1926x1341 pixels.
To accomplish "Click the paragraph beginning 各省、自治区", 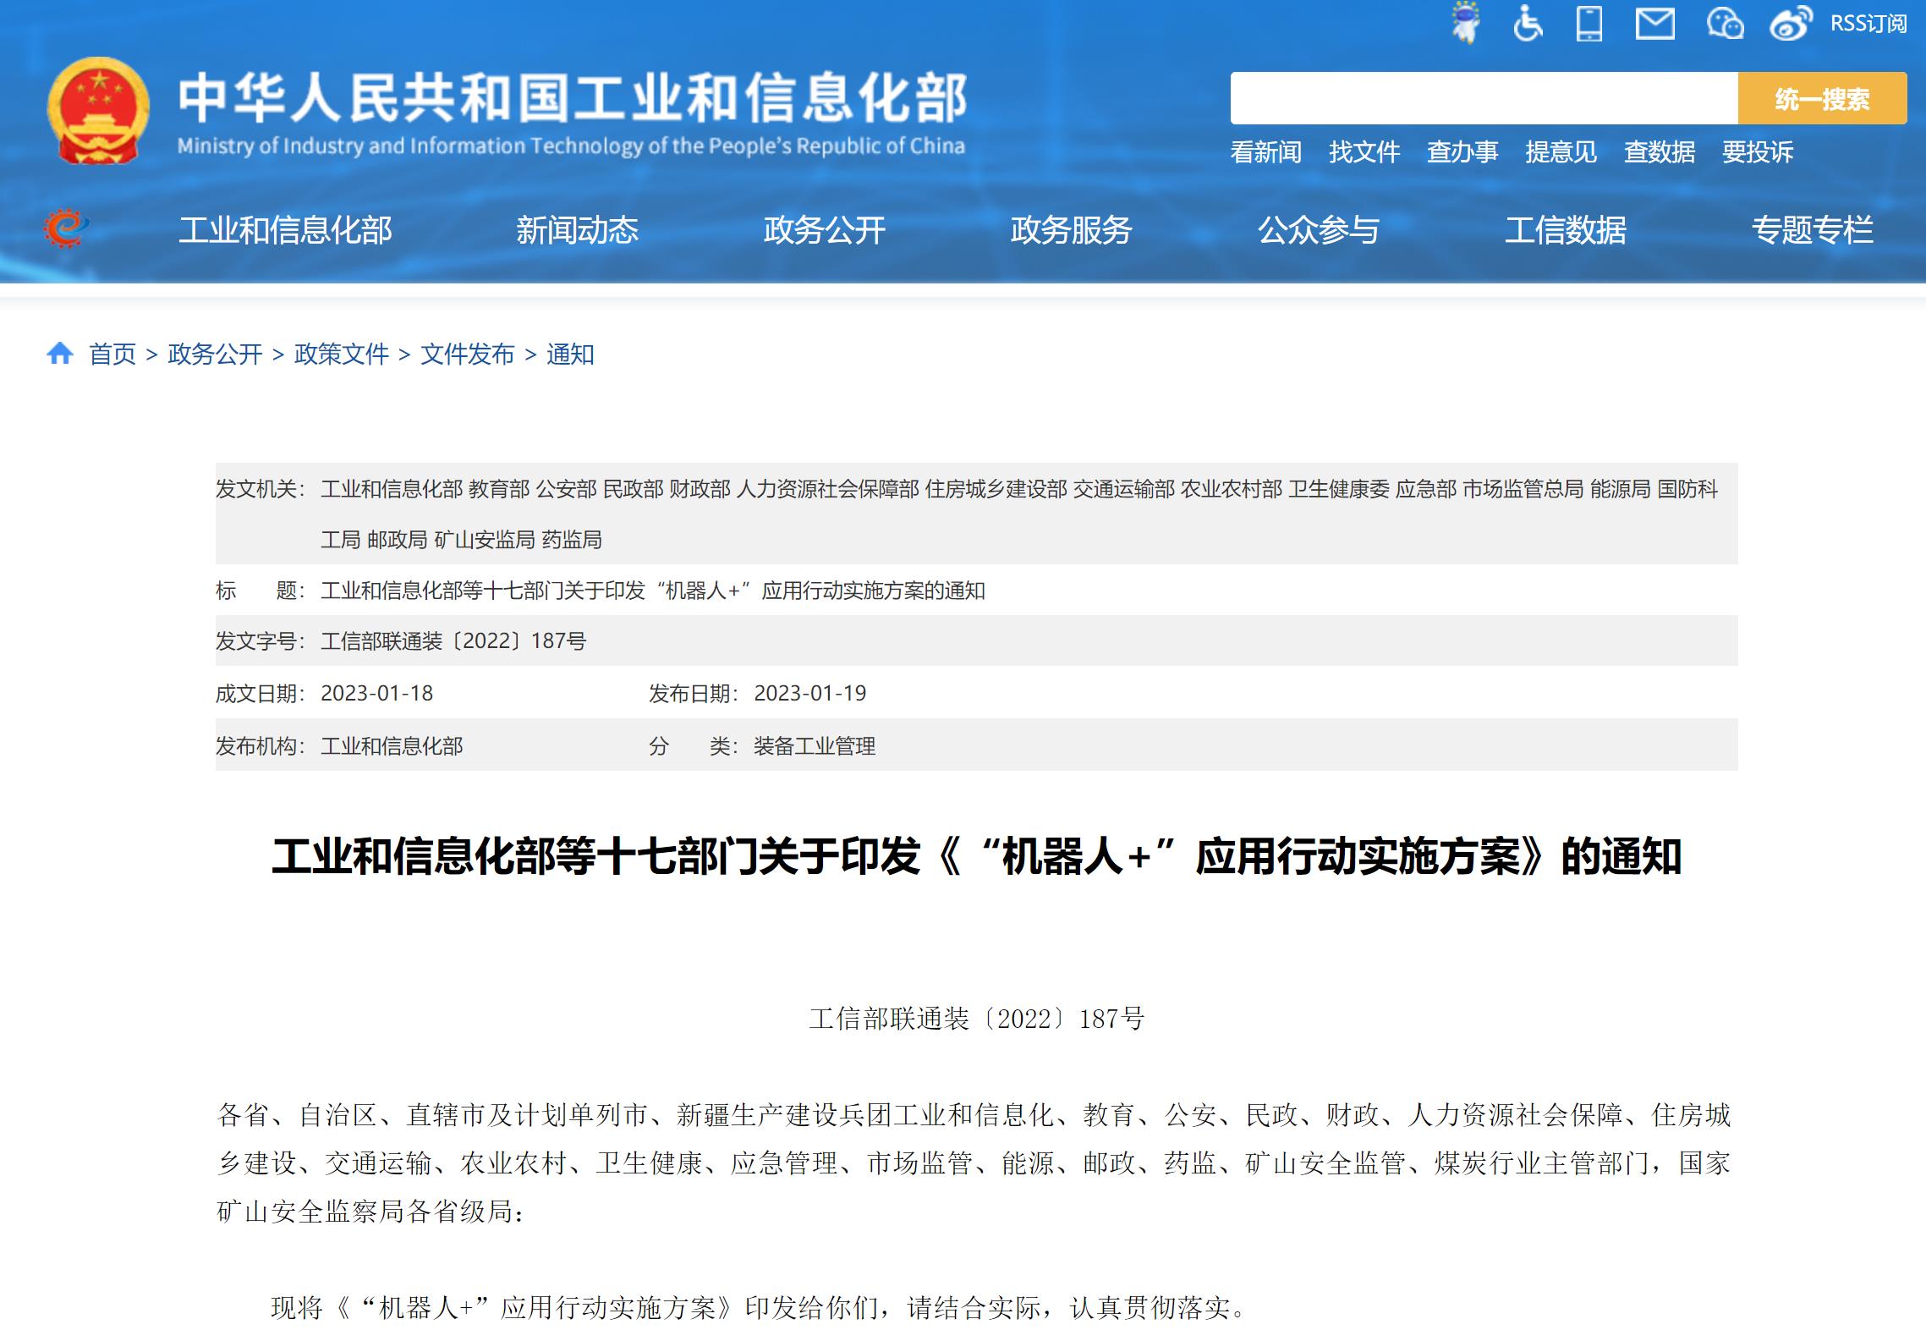I will [x=974, y=1163].
